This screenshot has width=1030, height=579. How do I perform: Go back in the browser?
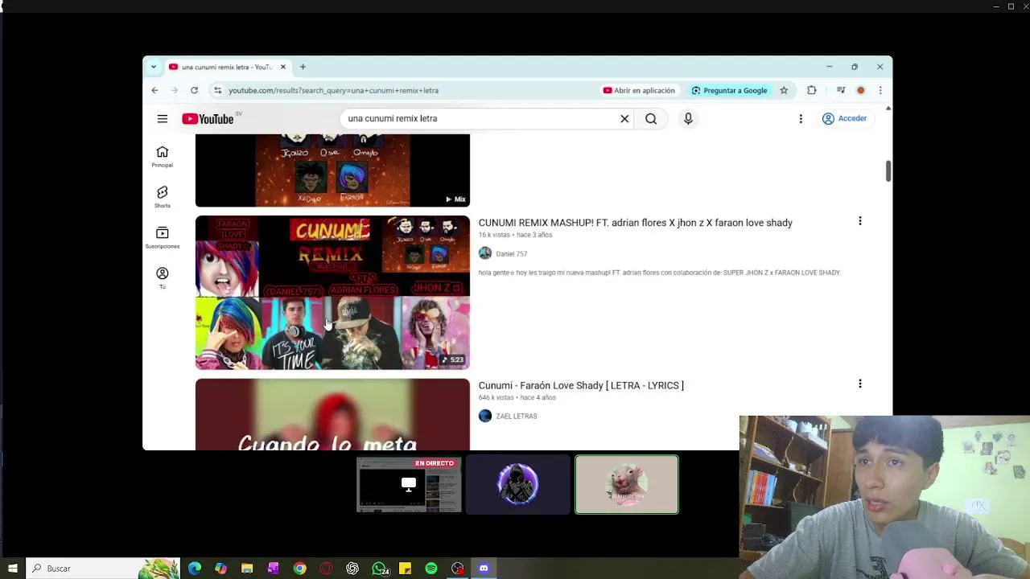[x=154, y=90]
